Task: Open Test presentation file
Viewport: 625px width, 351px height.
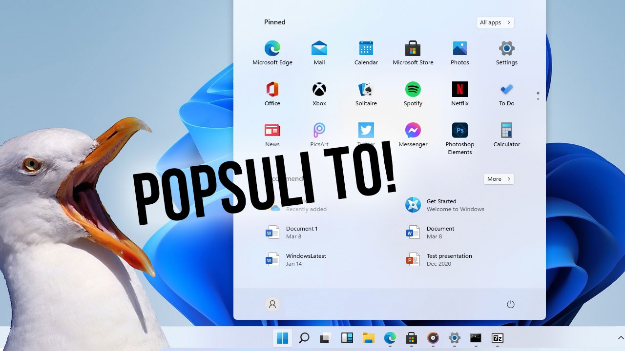Action: [439, 260]
